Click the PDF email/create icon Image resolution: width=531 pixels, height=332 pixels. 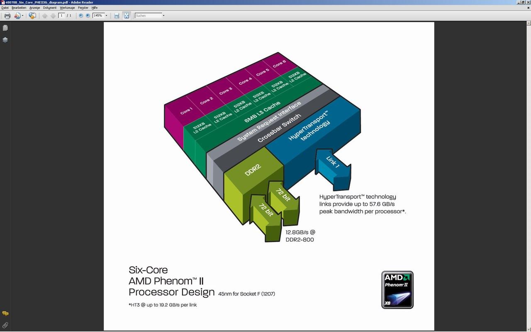(17, 16)
